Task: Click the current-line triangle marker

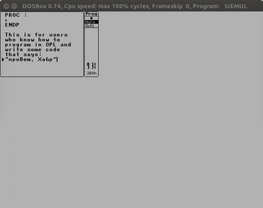Action: click(x=3, y=59)
